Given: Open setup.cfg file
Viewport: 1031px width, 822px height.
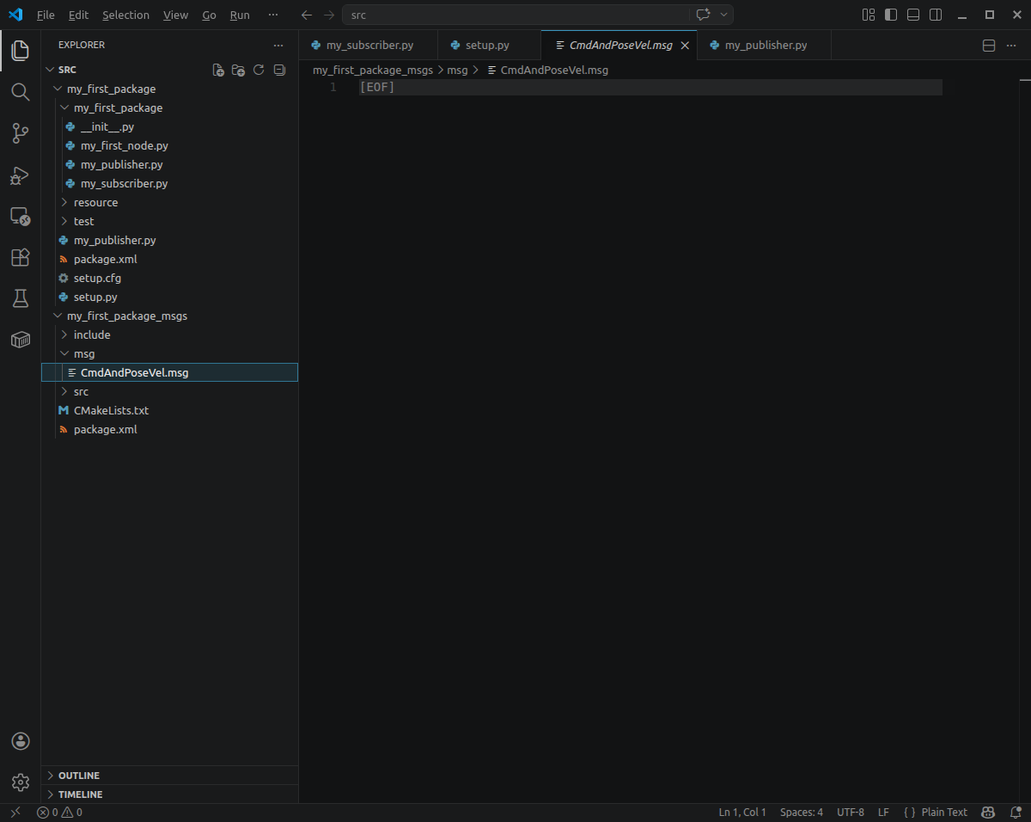Looking at the screenshot, I should pos(169,278).
